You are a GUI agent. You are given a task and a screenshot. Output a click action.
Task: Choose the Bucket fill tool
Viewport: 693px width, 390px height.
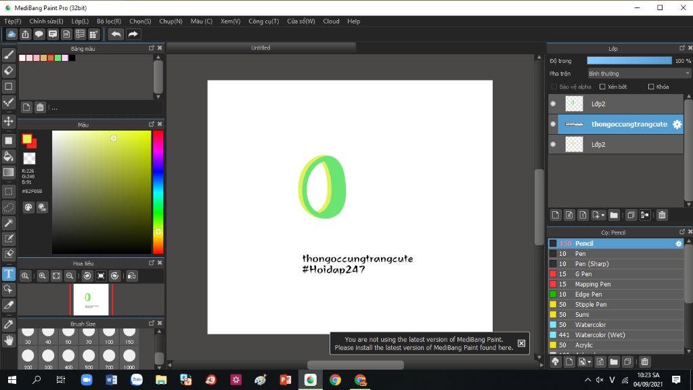coord(8,156)
